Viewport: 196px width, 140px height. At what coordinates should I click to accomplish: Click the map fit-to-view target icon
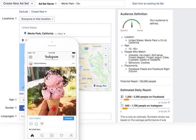[x=106, y=64]
